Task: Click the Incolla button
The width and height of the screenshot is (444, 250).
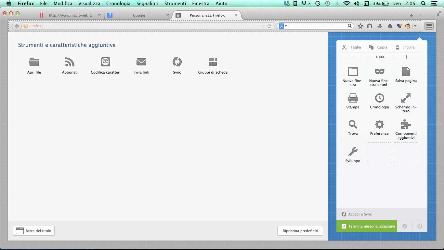Action: pos(405,47)
